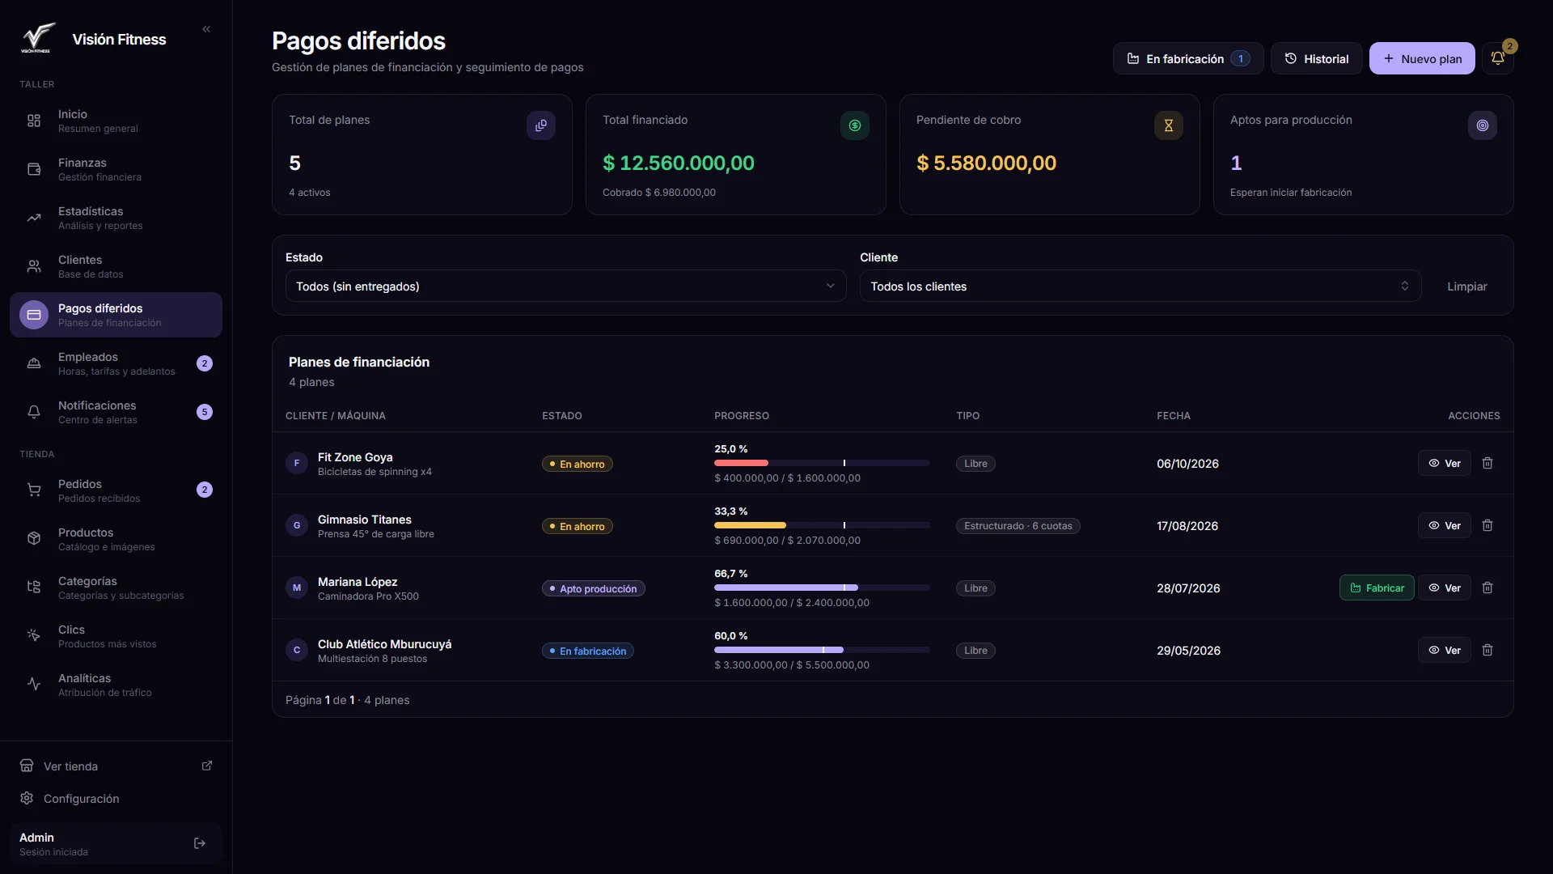Open the Estado filter dropdown
Image resolution: width=1553 pixels, height=874 pixels.
(x=565, y=286)
